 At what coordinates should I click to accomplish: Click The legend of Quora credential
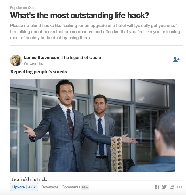coord(81,58)
